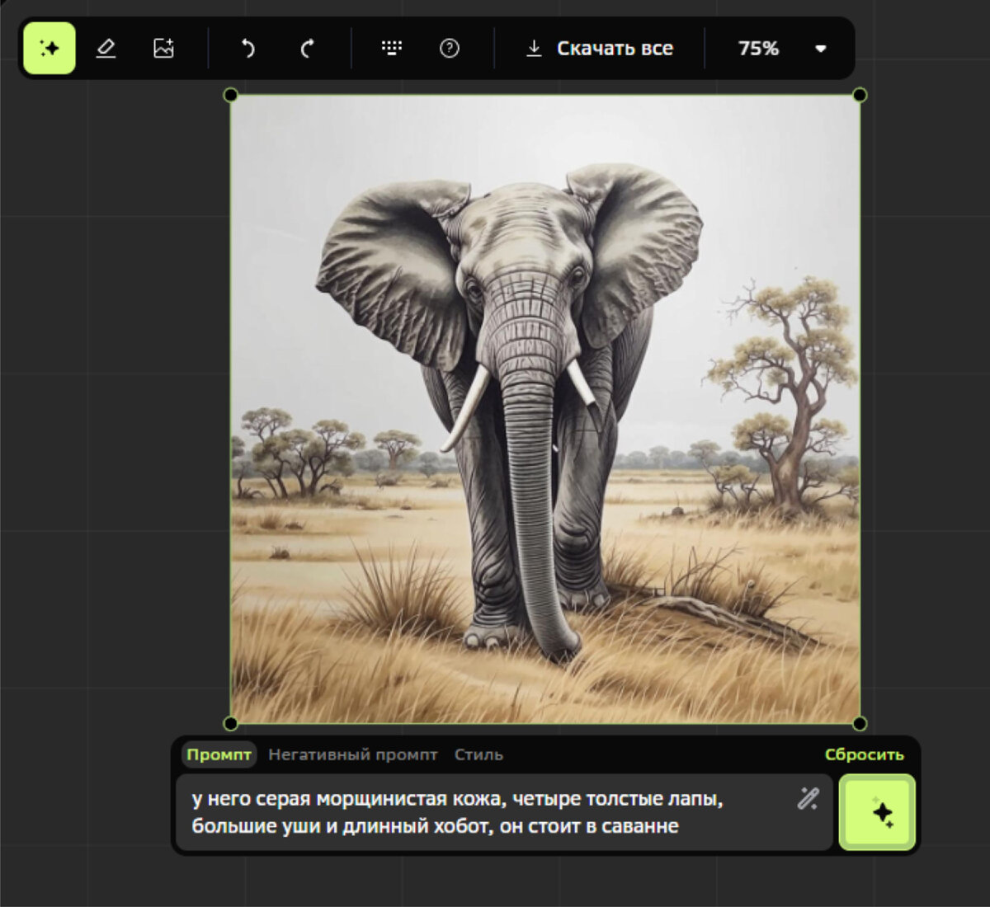
Task: Open the 75% zoom dropdown
Action: click(x=781, y=49)
